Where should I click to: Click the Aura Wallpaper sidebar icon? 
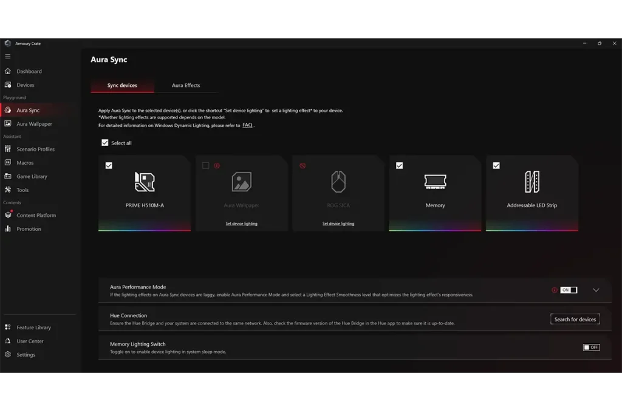pyautogui.click(x=8, y=123)
